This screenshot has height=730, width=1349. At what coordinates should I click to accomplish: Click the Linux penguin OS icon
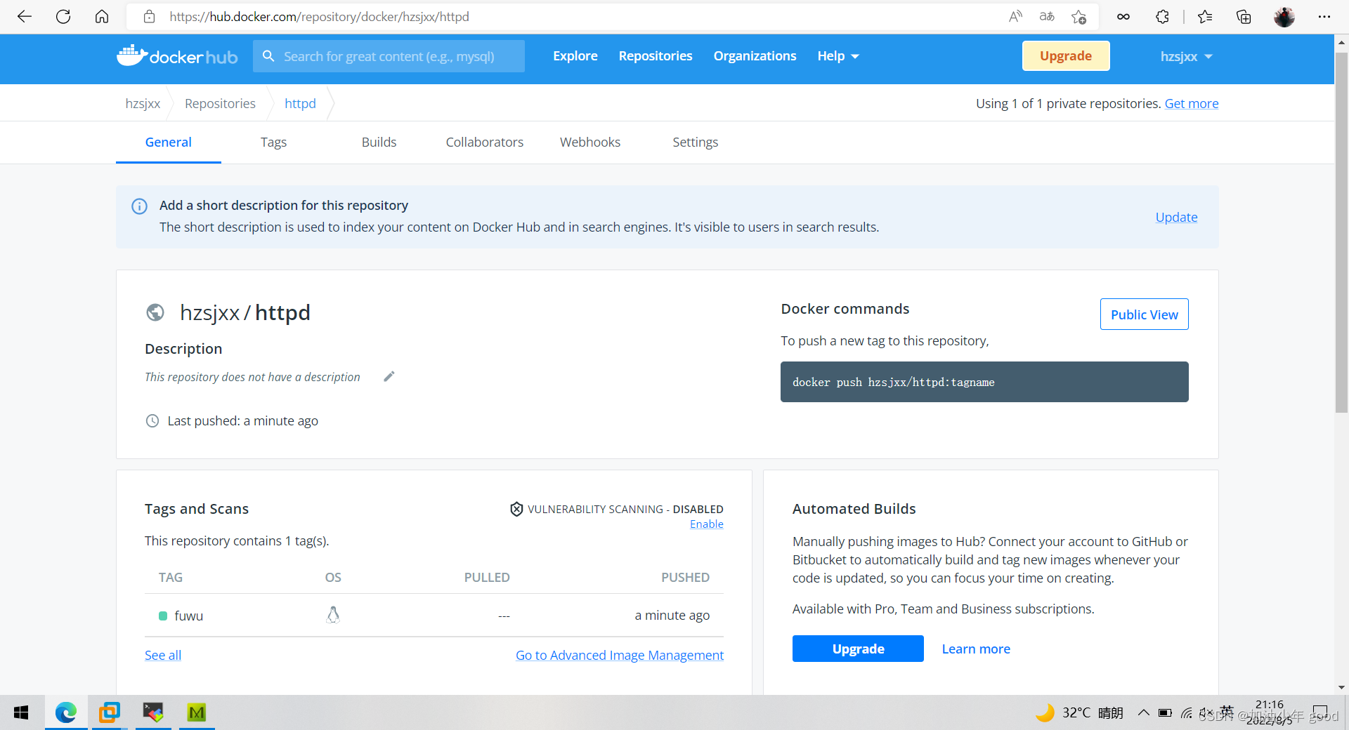point(333,615)
